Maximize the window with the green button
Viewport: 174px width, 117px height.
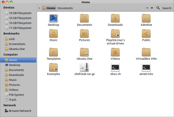pyautogui.click(x=11, y=2)
